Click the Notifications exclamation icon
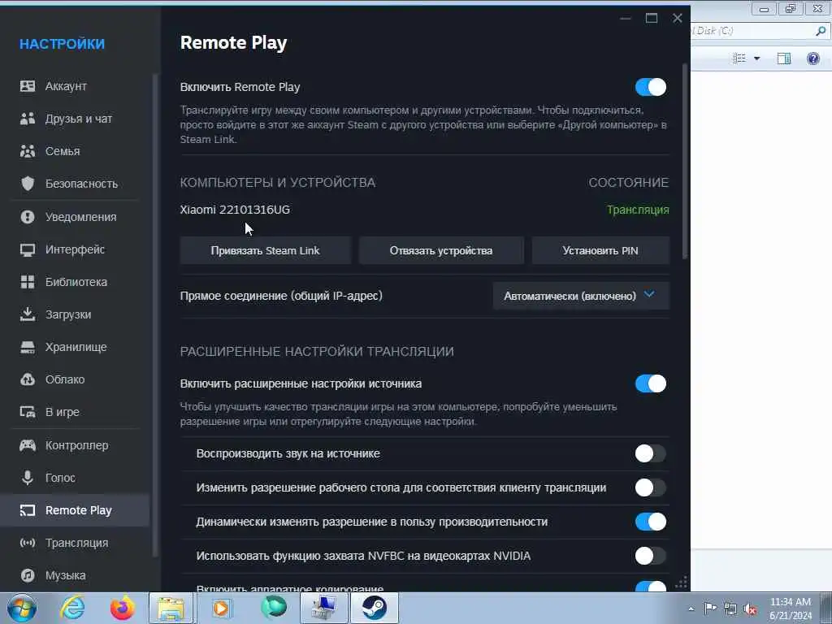Viewport: 832px width, 624px height. pos(28,216)
